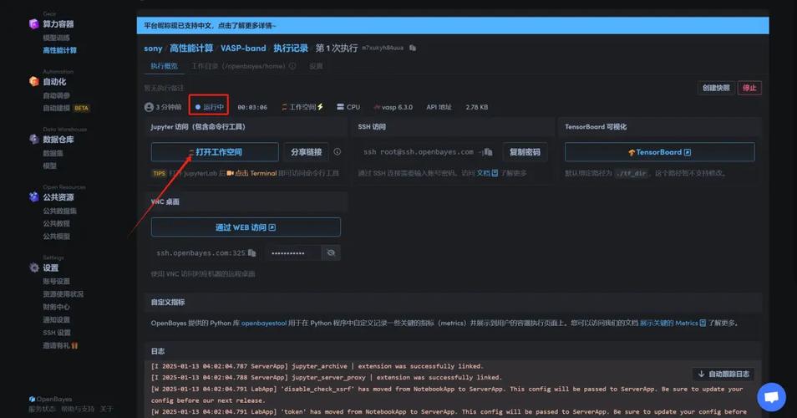797x418 pixels.
Task: Click the 复制密码 button
Action: point(525,152)
